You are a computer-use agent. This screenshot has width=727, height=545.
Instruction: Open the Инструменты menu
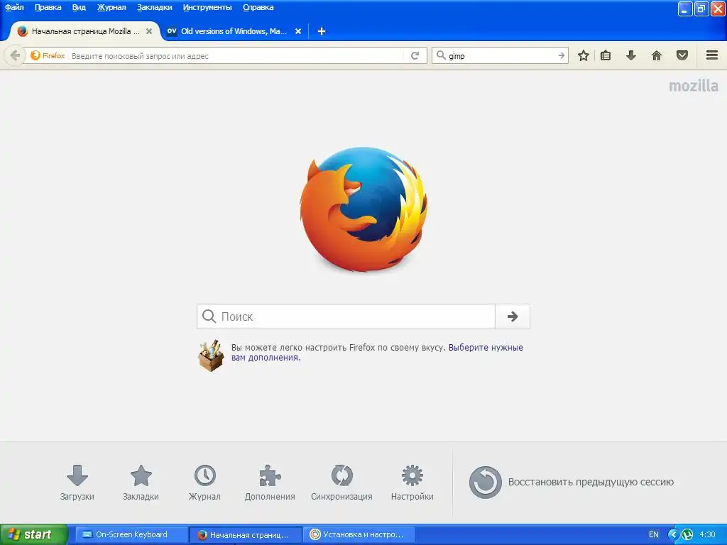pos(207,7)
